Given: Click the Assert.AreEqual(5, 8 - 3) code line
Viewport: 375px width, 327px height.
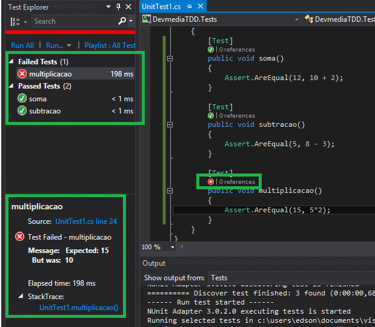Looking at the screenshot, I should pos(279,144).
